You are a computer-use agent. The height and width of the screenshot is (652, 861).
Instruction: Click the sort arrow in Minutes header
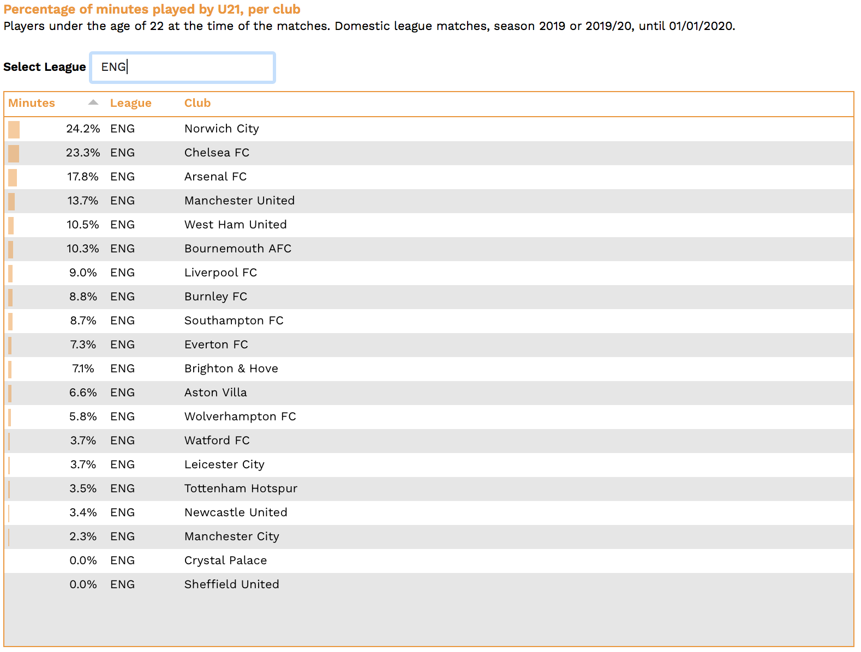pyautogui.click(x=93, y=102)
